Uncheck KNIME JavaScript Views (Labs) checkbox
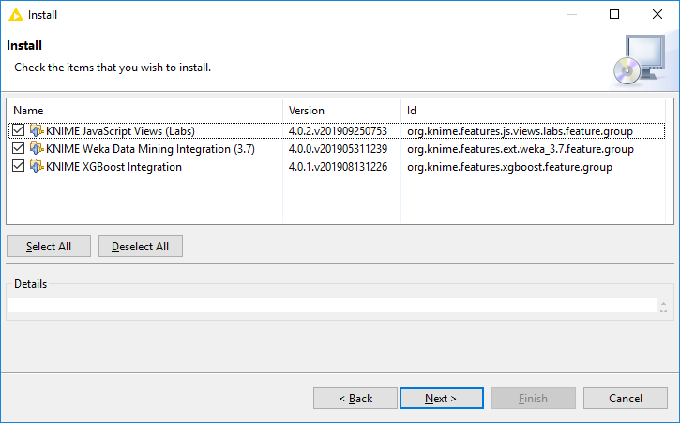Screen dimensions: 680x423 coord(18,130)
